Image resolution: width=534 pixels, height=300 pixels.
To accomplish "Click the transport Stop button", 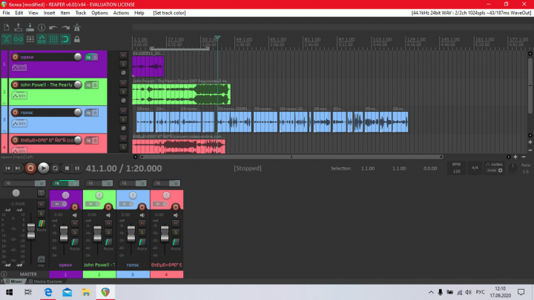I will [67, 168].
